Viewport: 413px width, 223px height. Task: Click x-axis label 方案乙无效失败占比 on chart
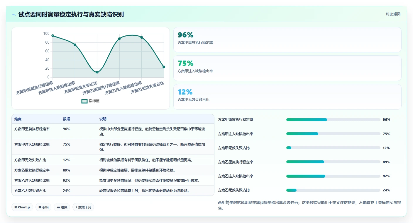point(147,88)
